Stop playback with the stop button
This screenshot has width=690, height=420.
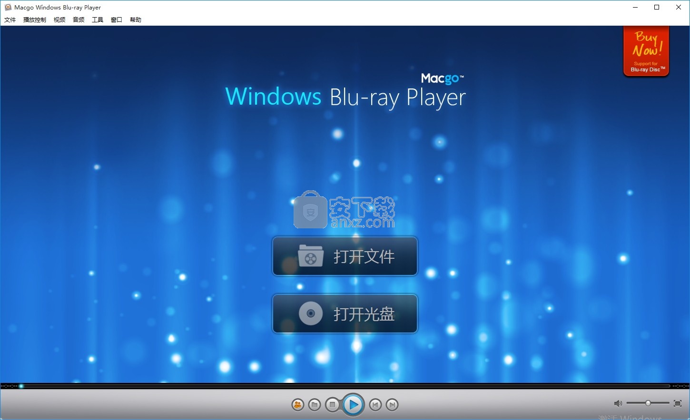click(x=333, y=405)
